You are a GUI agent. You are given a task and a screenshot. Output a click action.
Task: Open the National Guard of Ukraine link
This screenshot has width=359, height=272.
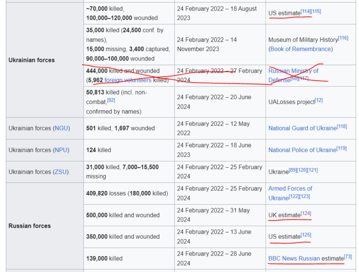[302, 128]
